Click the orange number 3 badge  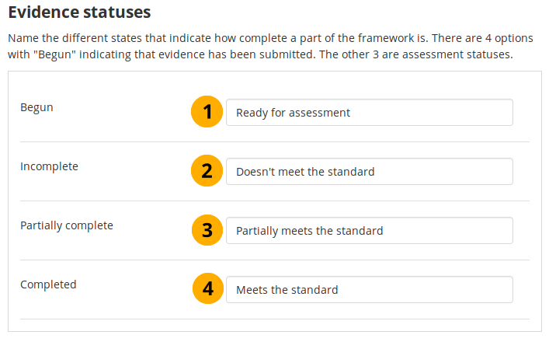pos(207,230)
